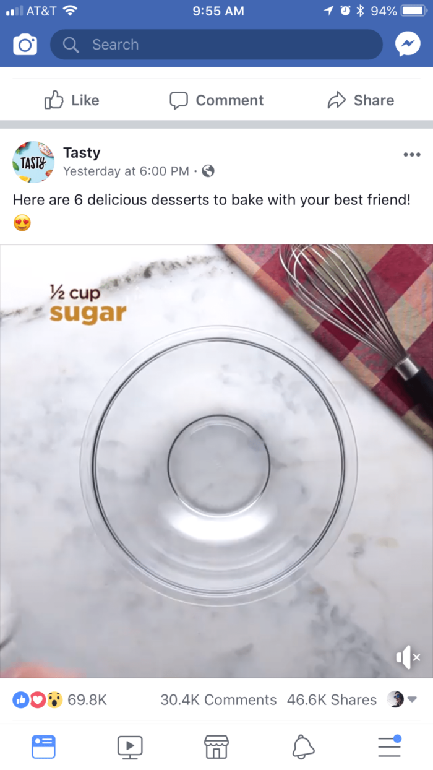
Task: Open the Tasty page name link
Action: [82, 153]
